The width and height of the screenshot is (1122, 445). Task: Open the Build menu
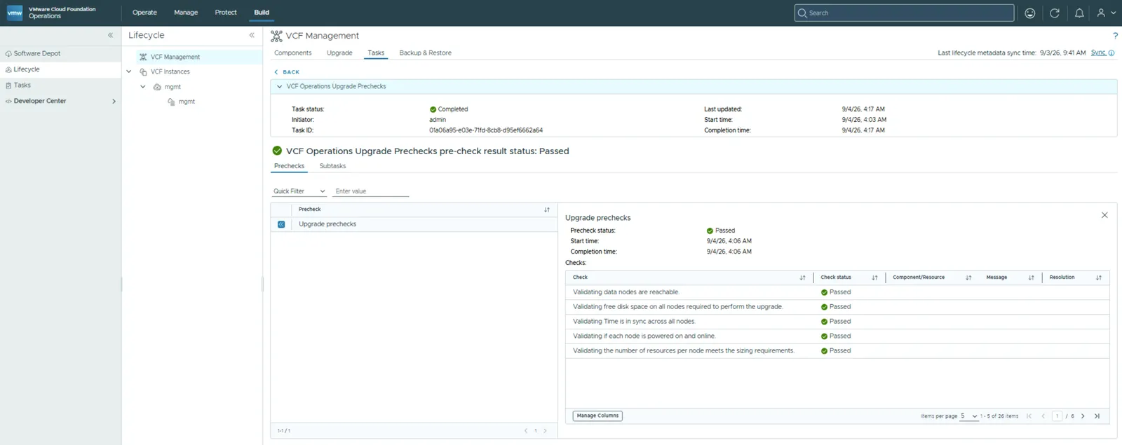(262, 13)
